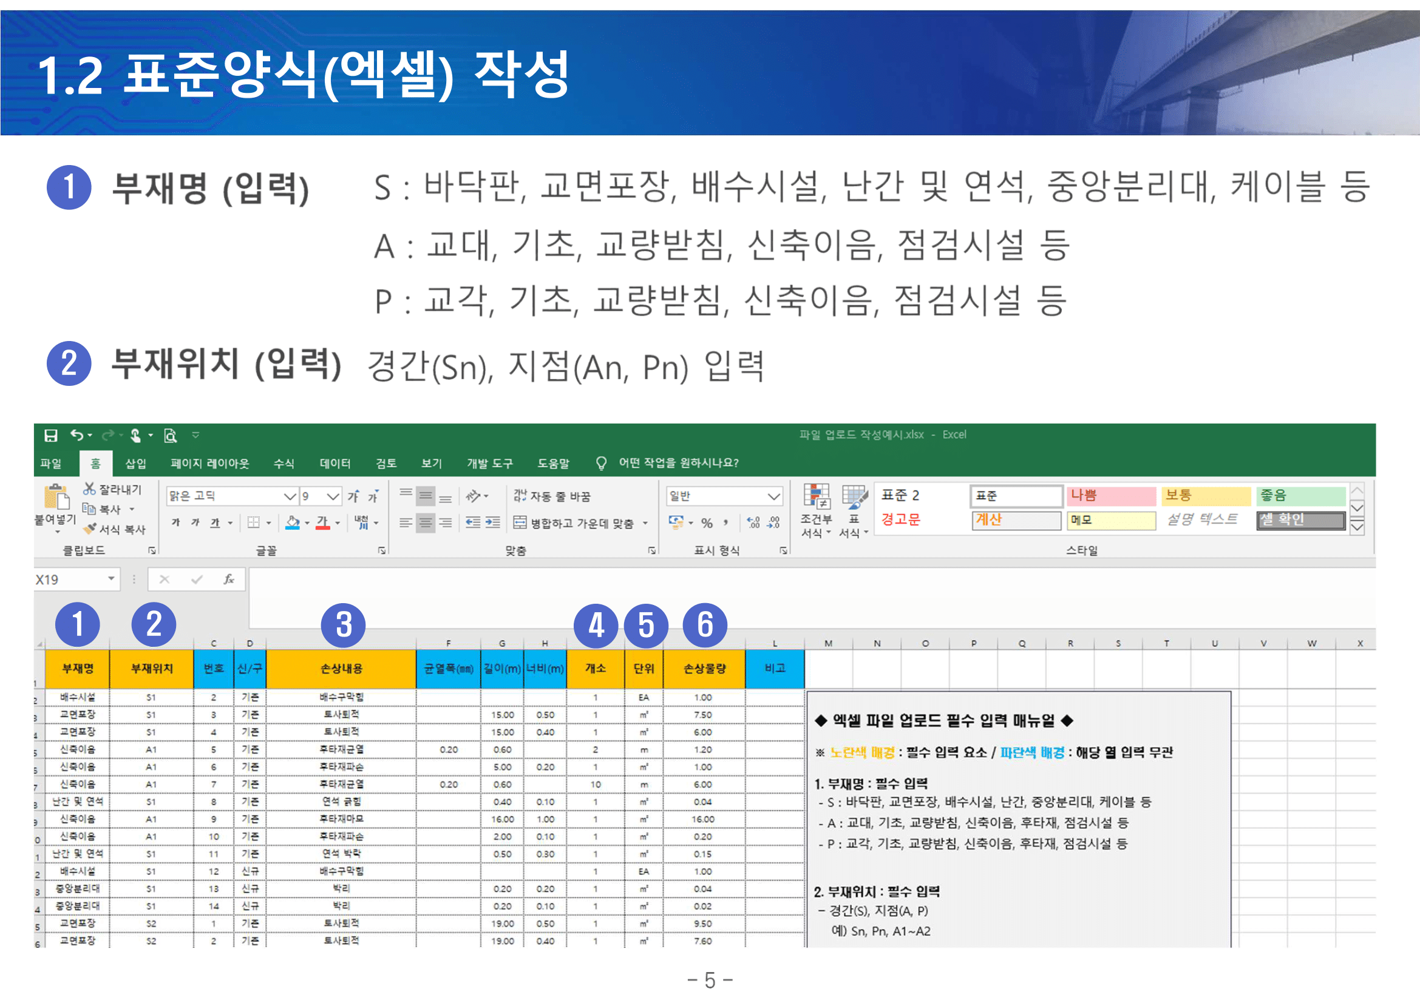
Task: Apply the 좋음 (Good) cell style
Action: click(x=1300, y=496)
